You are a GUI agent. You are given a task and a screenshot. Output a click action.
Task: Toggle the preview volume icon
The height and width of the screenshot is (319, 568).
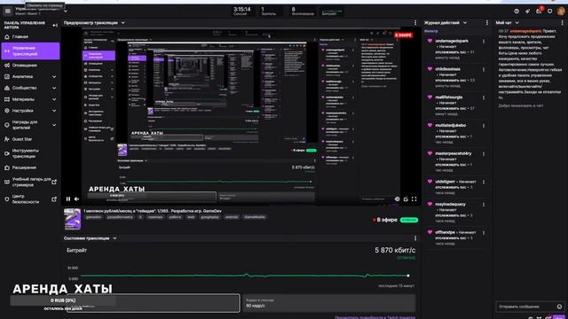tap(77, 198)
